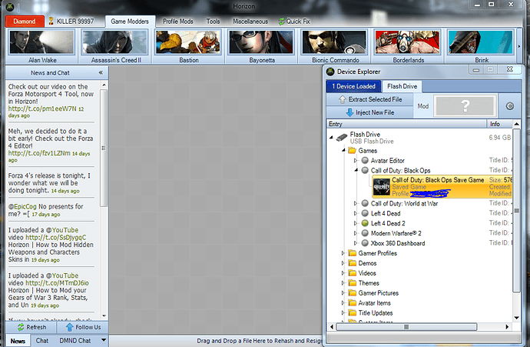Switch to the DMND Chat tab
Image resolution: width=530 pixels, height=347 pixels.
coord(74,340)
